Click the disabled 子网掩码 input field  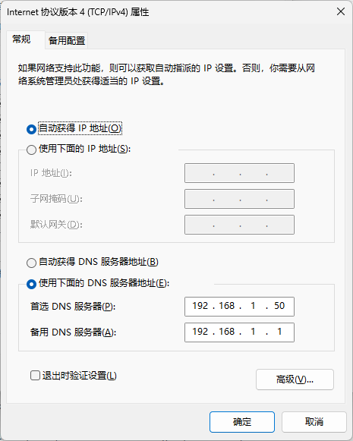click(239, 199)
